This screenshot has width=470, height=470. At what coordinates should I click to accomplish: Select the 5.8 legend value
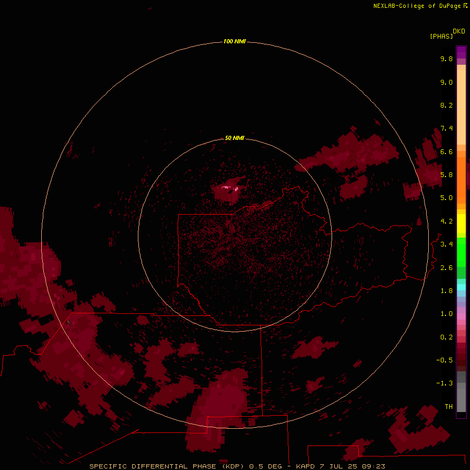pyautogui.click(x=446, y=175)
